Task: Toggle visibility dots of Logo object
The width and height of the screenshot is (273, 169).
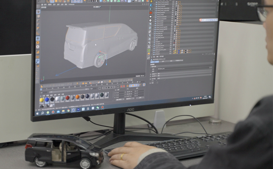Action: [173, 40]
